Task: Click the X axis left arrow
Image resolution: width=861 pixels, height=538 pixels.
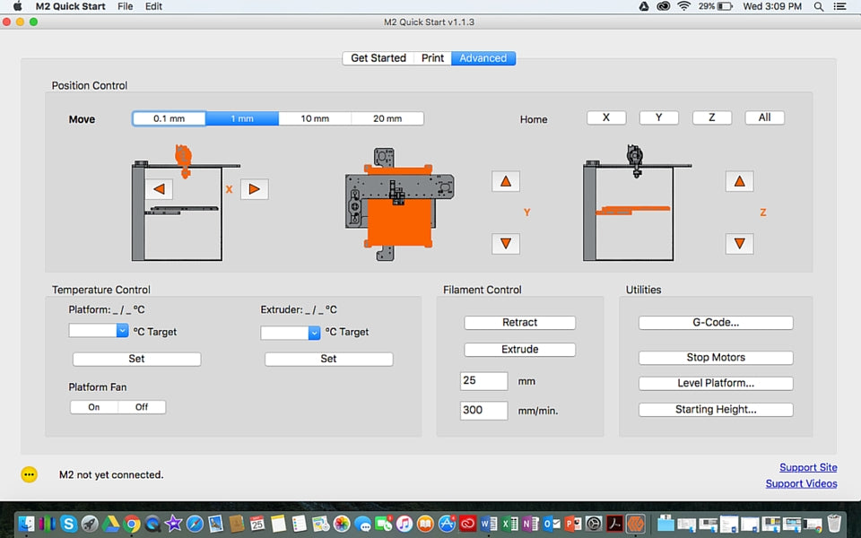Action: [x=159, y=189]
